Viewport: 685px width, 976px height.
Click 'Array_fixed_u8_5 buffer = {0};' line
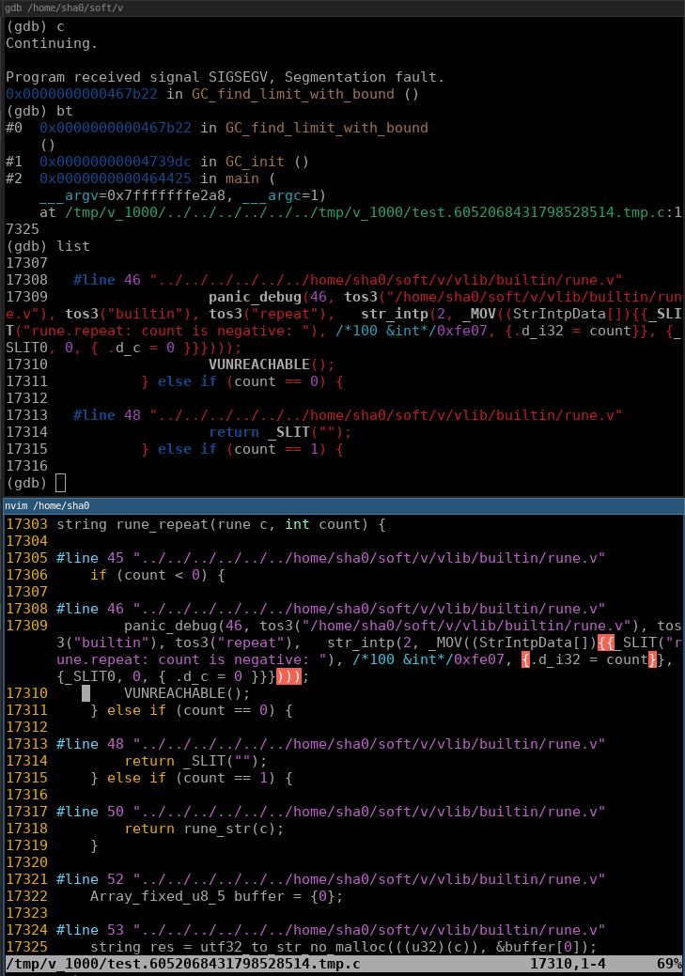point(216,896)
